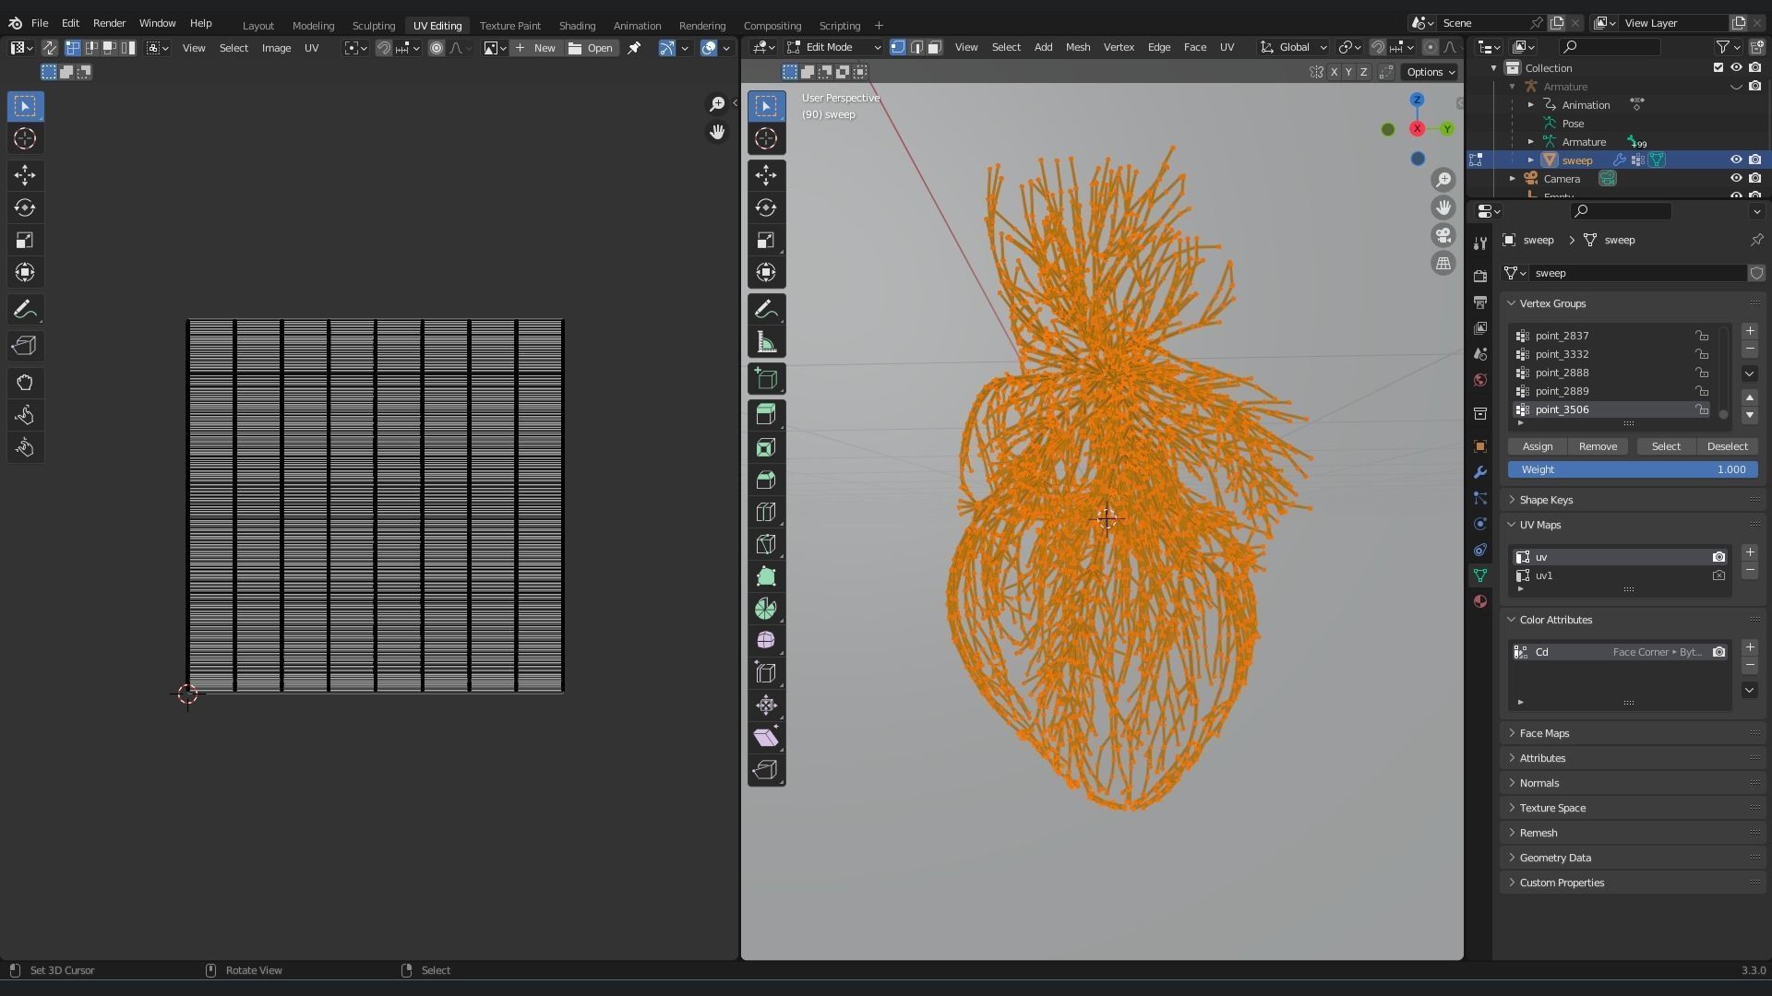Select the Extrude Region tool
The height and width of the screenshot is (996, 1772).
coord(766,415)
